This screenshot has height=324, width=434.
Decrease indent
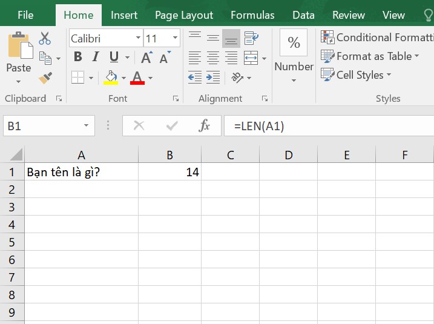click(x=194, y=78)
